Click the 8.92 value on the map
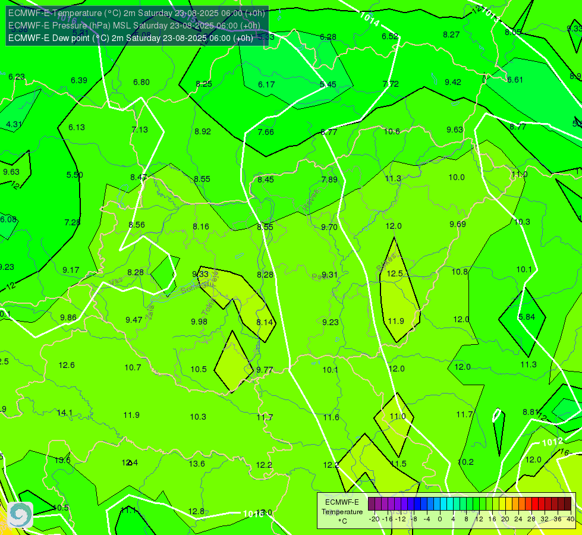 (203, 131)
